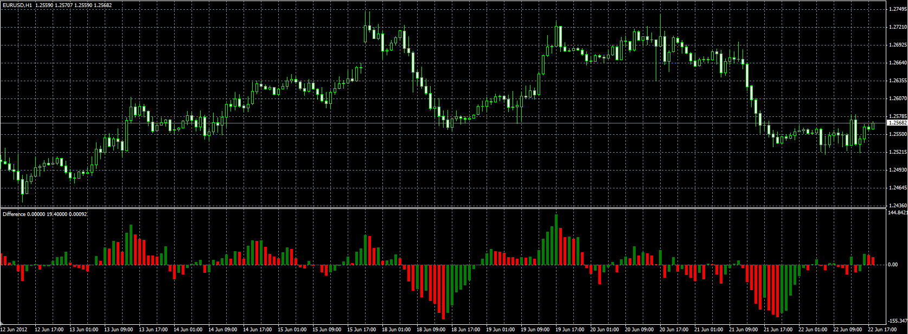
Task: Click the 20 Jun 17:00 time label
Action: point(674,330)
